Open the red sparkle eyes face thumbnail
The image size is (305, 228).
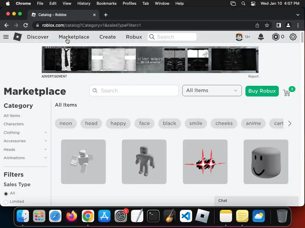[x=205, y=162]
